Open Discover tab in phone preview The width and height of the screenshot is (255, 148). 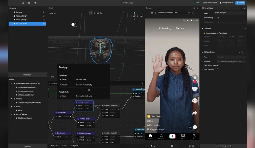tap(161, 137)
